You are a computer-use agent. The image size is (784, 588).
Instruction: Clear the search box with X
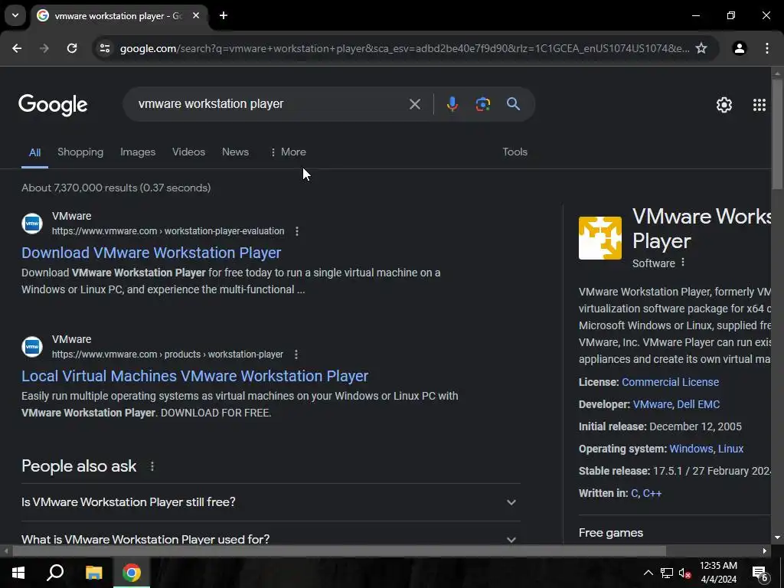(x=414, y=104)
